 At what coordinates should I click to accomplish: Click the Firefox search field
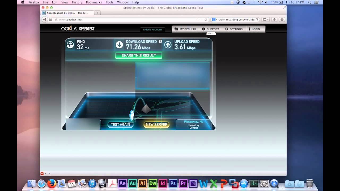(237, 20)
